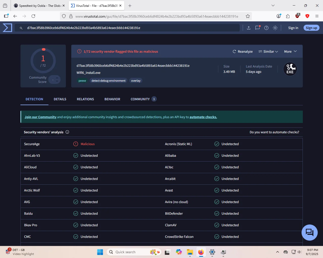Open a new browser tab with plus
Image resolution: width=323 pixels, height=258 pixels.
point(130,6)
